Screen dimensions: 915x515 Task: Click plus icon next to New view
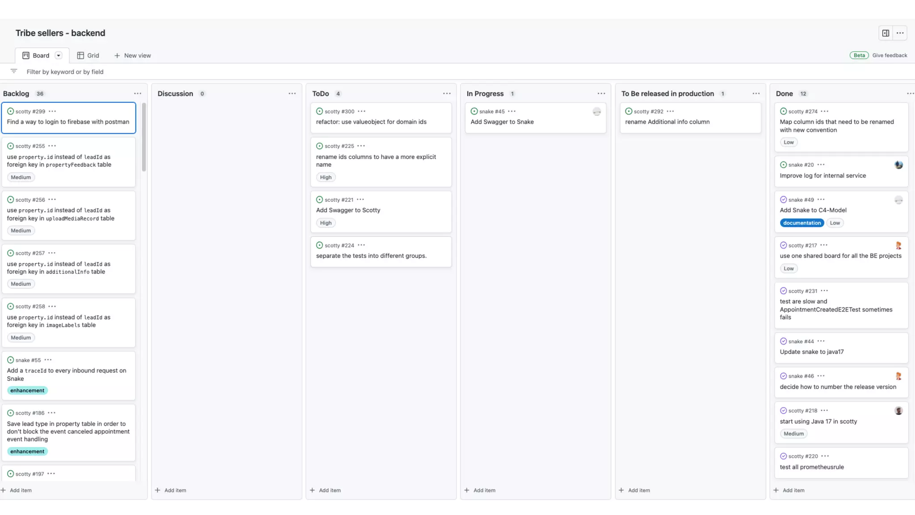tap(117, 55)
